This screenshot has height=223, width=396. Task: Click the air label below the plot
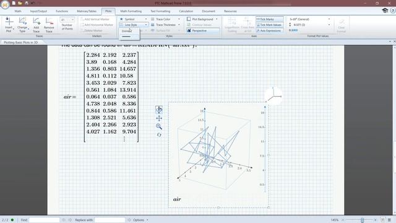click(177, 199)
